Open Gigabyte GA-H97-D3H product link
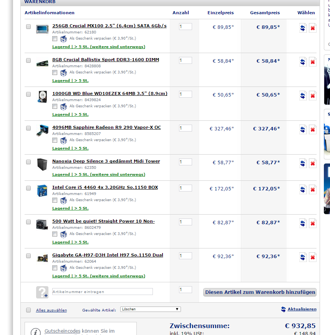 coord(108,255)
